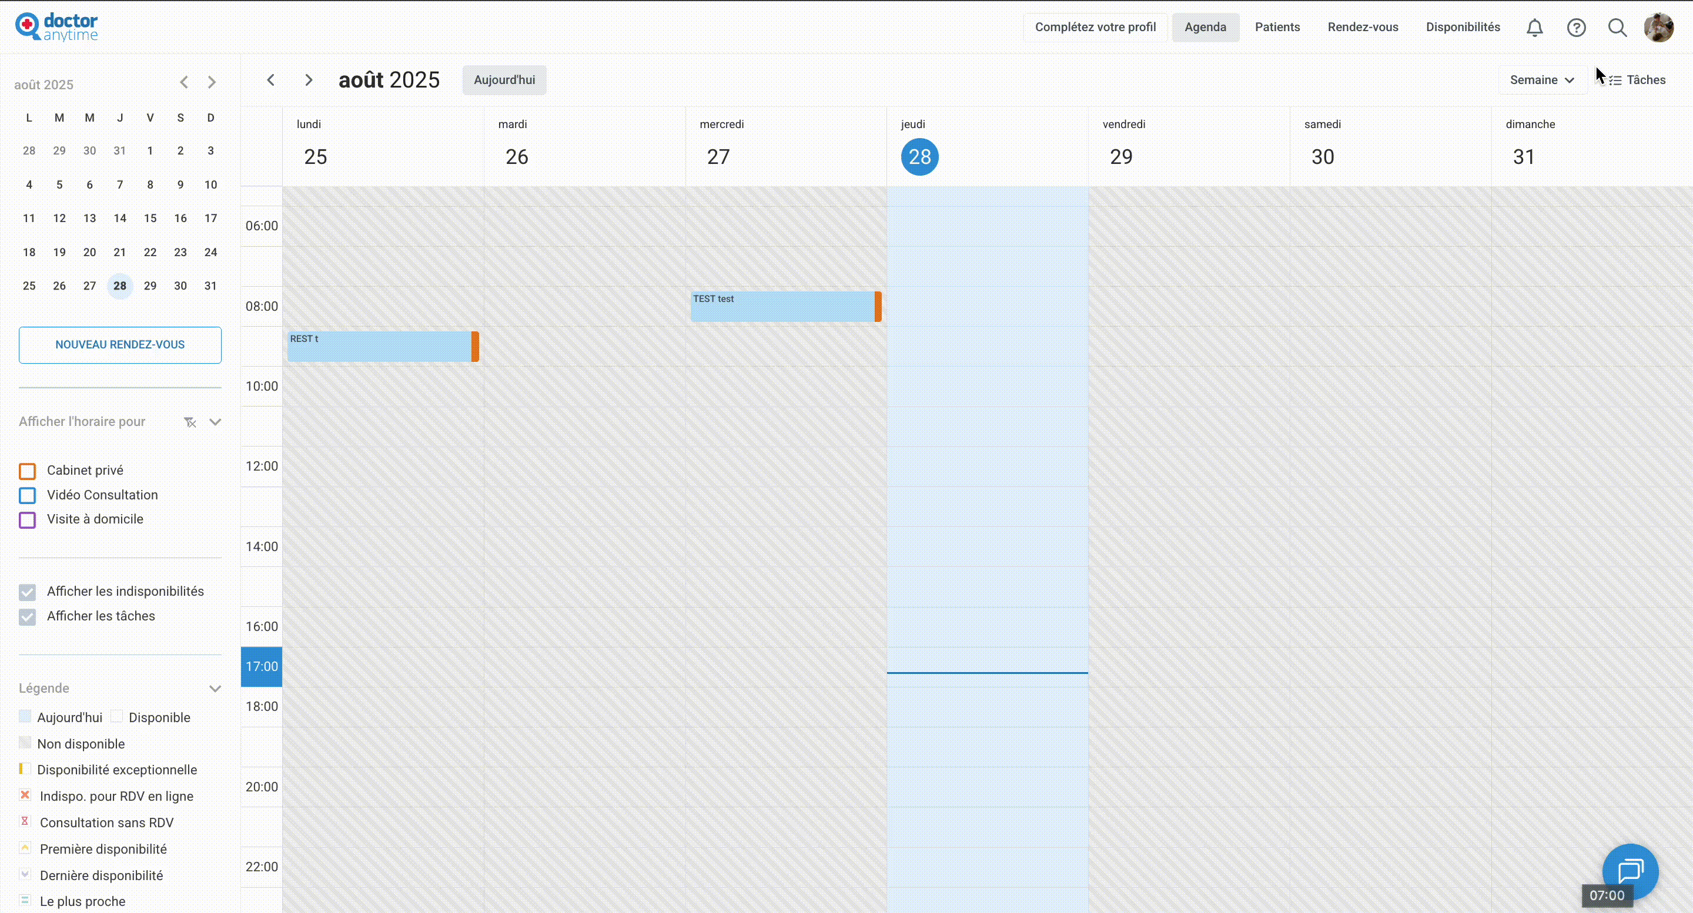Click the NOUVEAU RENDEZ-VOUS button
This screenshot has height=913, width=1693.
point(121,345)
